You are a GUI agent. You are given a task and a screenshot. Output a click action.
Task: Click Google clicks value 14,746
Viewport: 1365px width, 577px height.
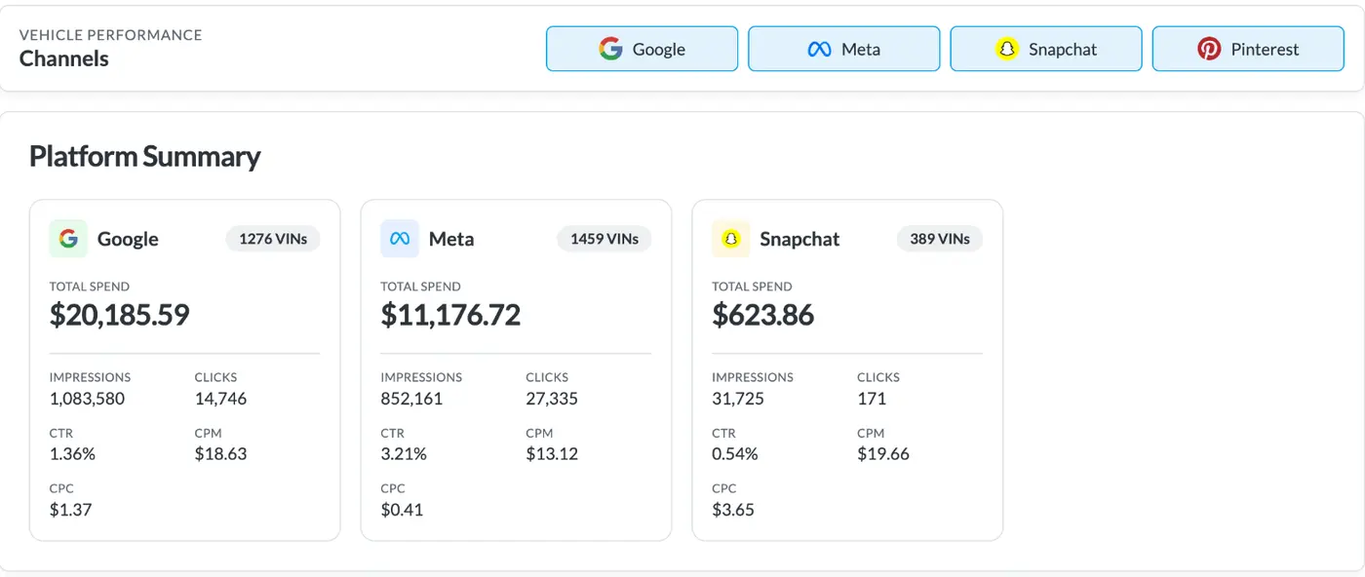pos(220,399)
